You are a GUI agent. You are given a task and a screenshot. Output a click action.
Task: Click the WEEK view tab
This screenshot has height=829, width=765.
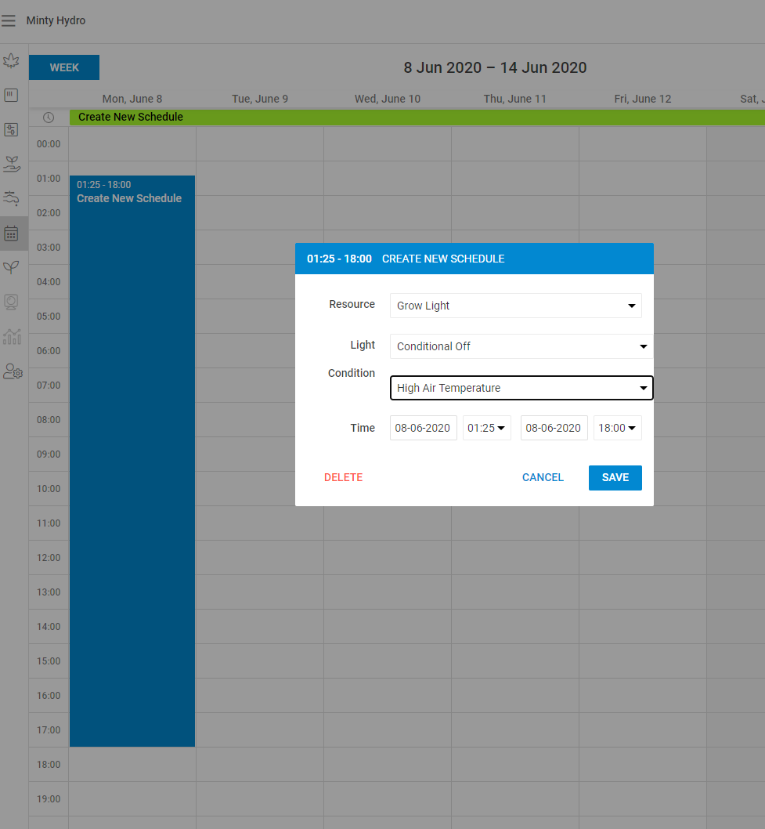click(x=64, y=67)
